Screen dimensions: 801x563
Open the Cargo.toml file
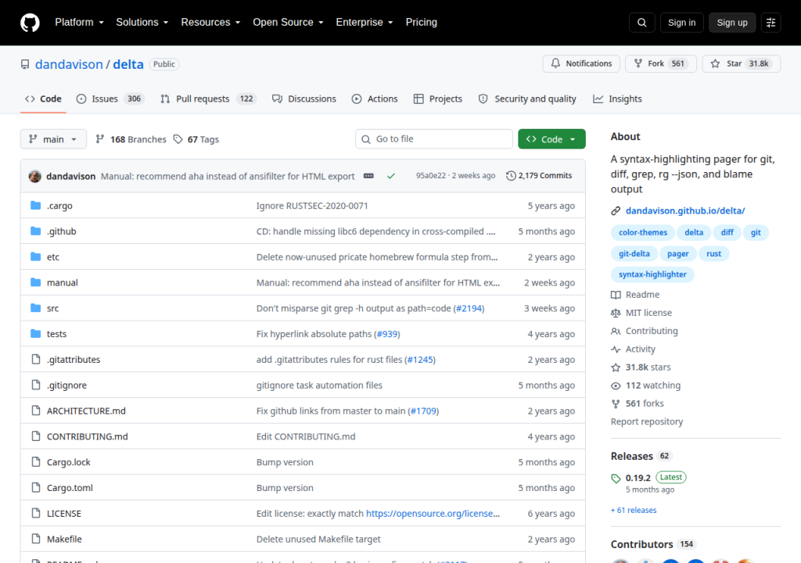[70, 488]
